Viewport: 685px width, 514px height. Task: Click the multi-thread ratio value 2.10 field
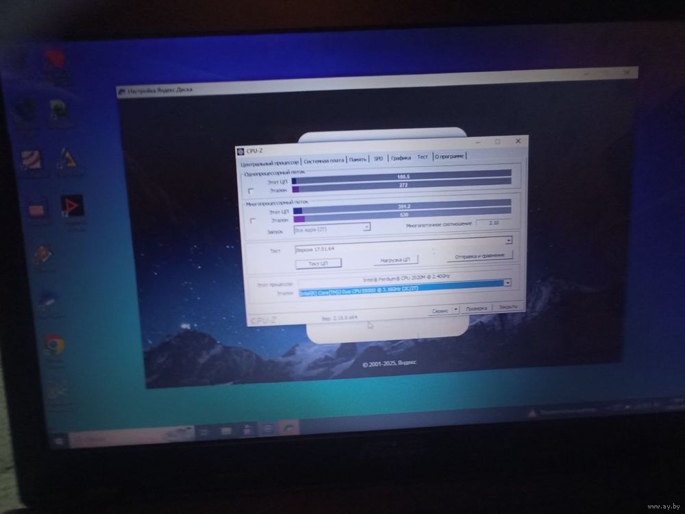click(494, 223)
